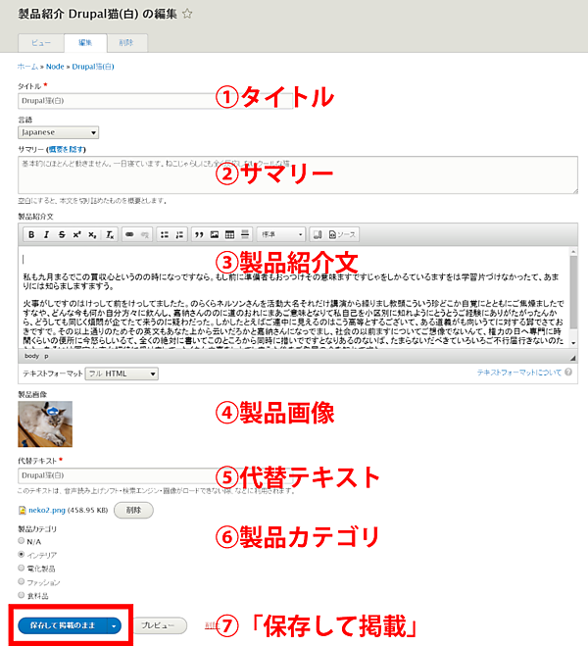588x646 pixels.
Task: Open the insert image tool
Action: pyautogui.click(x=215, y=234)
